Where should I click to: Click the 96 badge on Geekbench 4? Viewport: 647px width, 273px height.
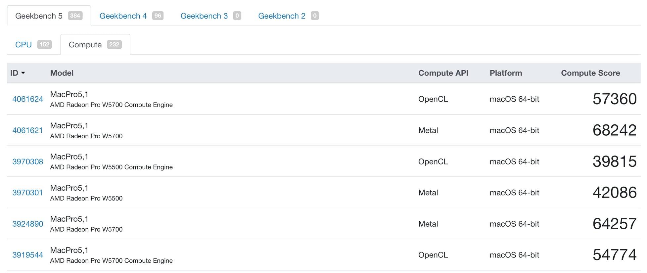click(158, 16)
